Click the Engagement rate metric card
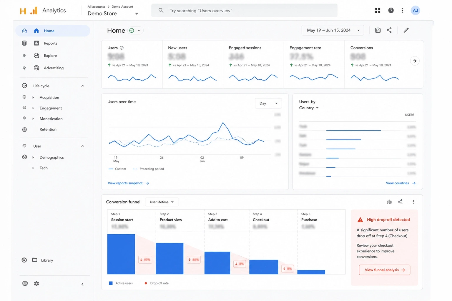 pyautogui.click(x=314, y=64)
